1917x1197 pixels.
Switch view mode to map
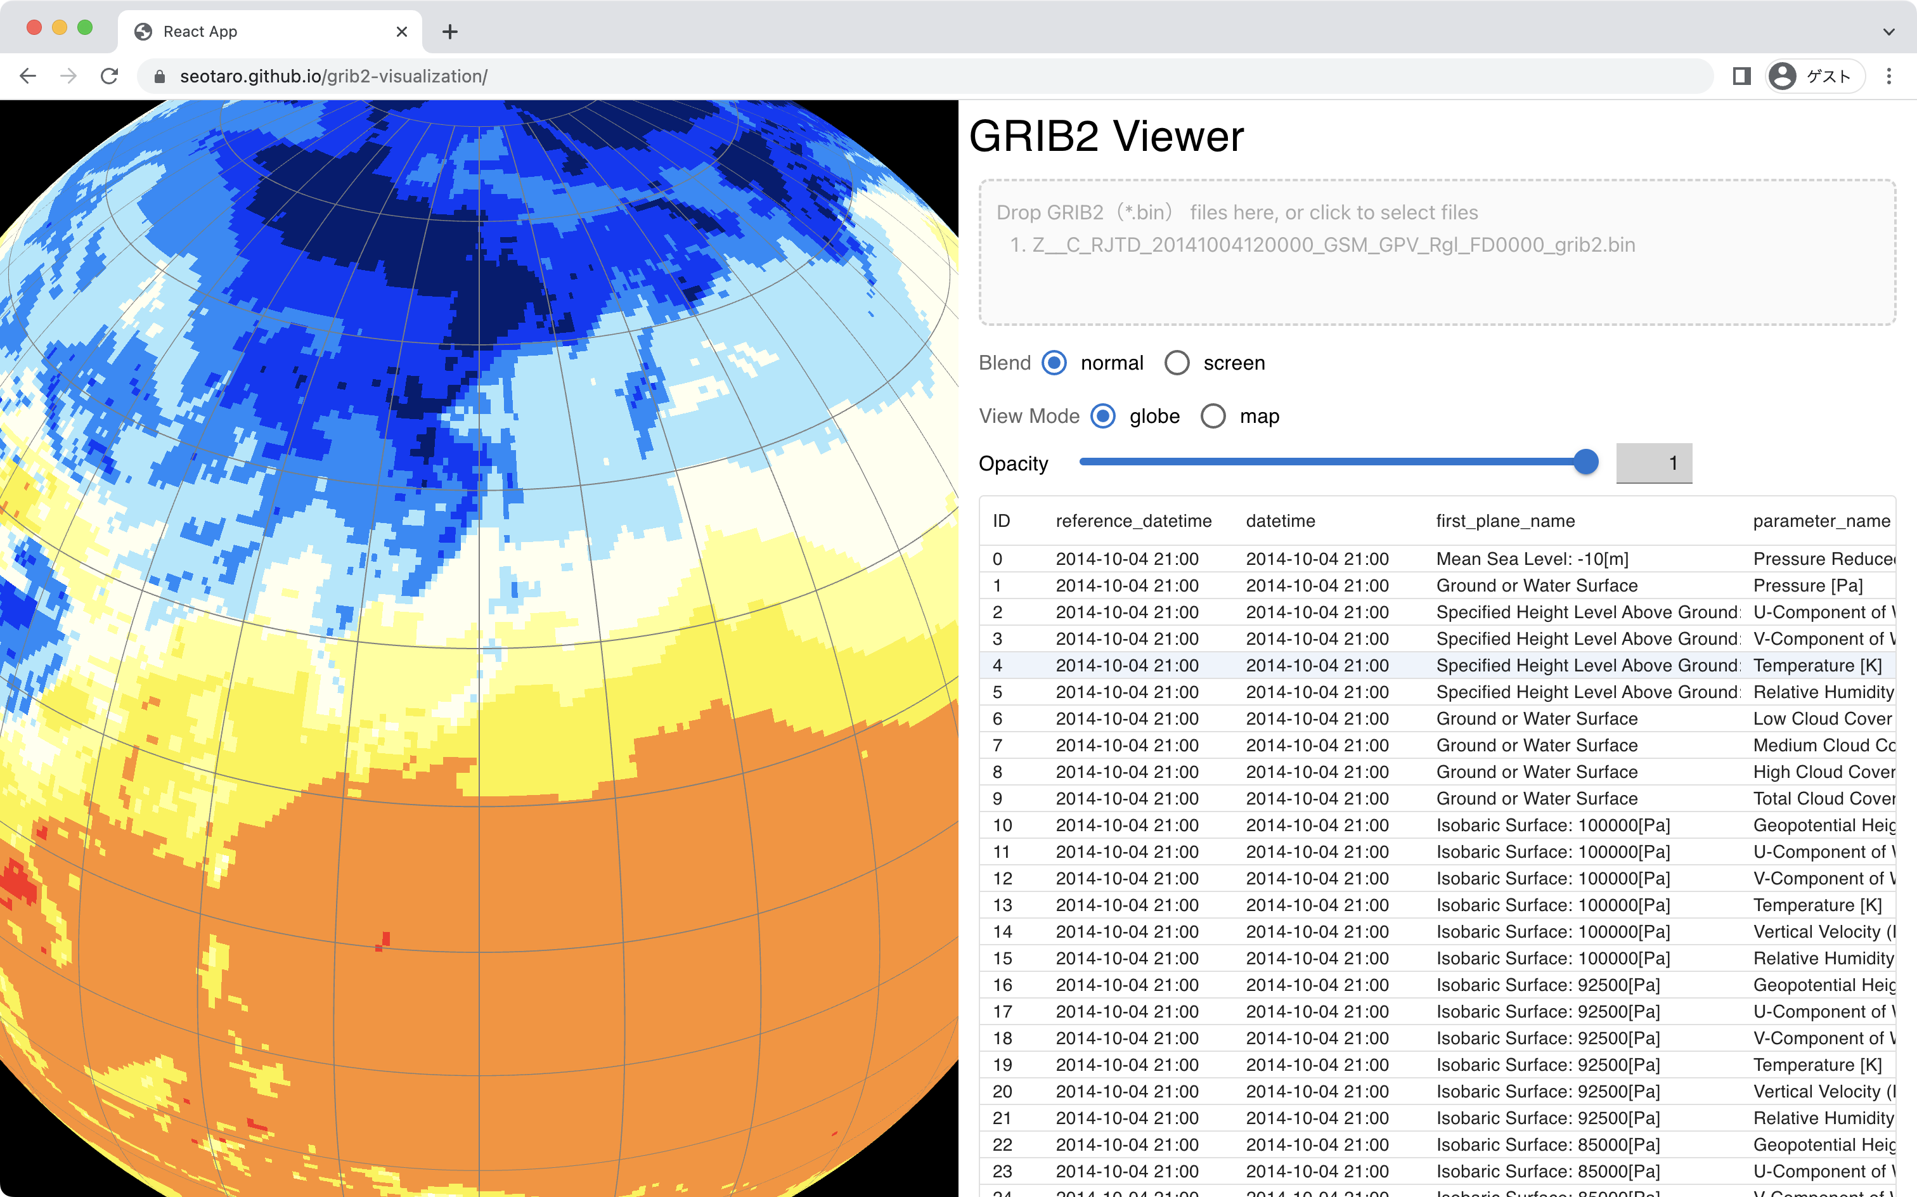click(1213, 416)
